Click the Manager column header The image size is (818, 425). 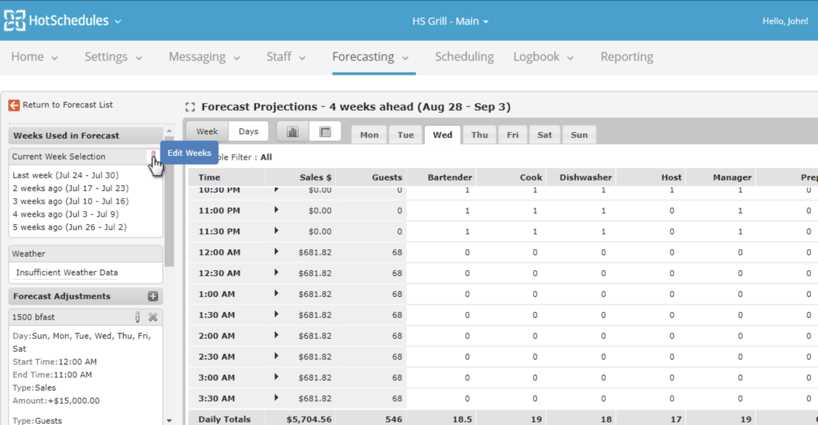coord(732,177)
